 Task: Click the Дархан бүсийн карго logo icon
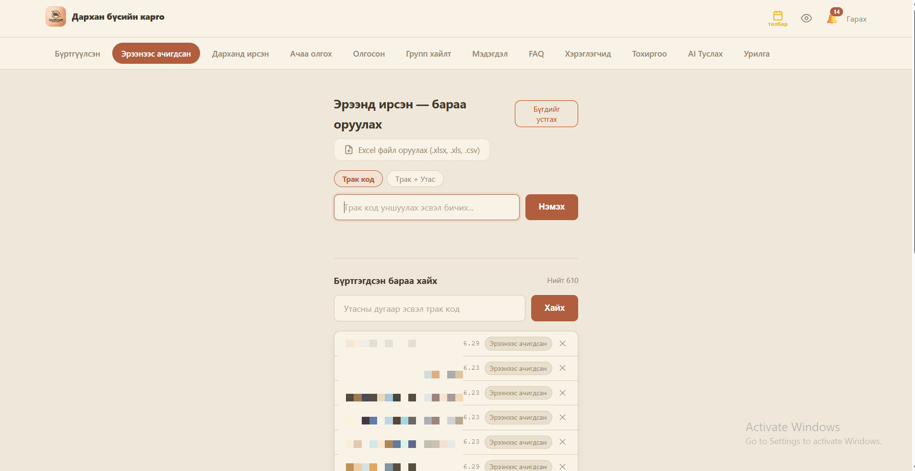56,17
